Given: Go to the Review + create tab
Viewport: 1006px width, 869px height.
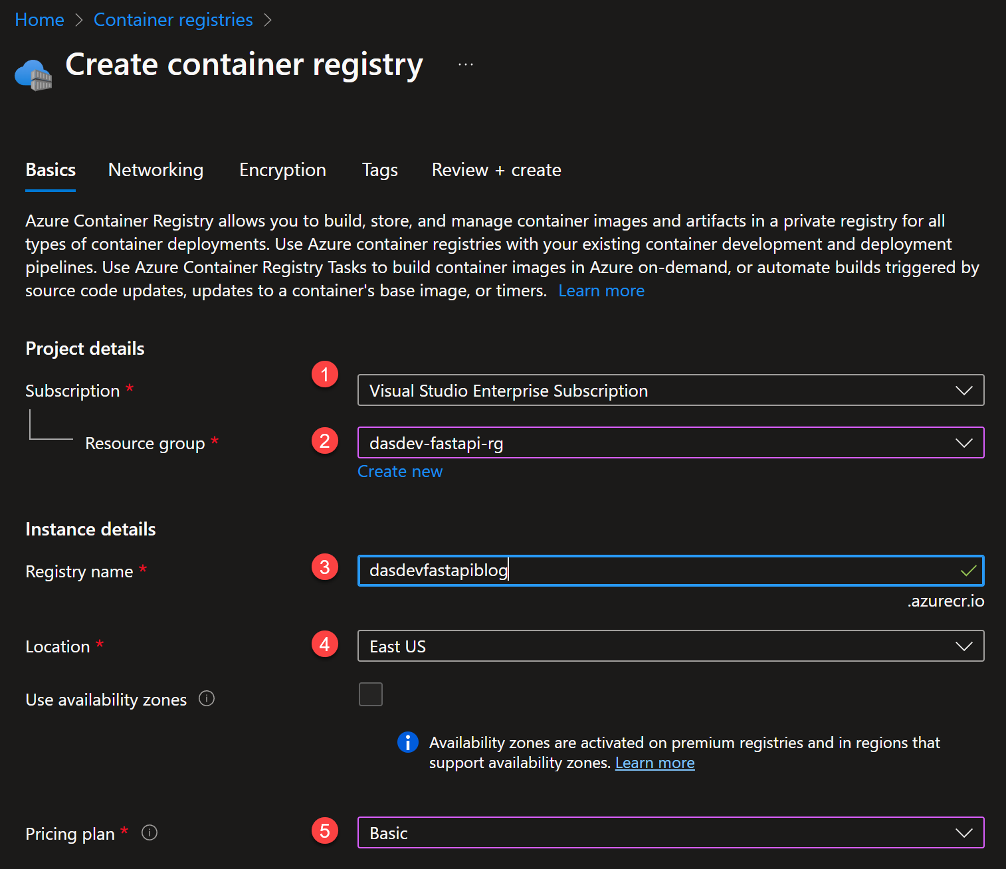Looking at the screenshot, I should pyautogui.click(x=496, y=170).
